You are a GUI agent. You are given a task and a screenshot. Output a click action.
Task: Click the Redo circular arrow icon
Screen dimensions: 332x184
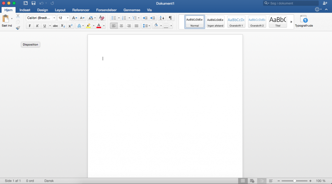point(52,3)
